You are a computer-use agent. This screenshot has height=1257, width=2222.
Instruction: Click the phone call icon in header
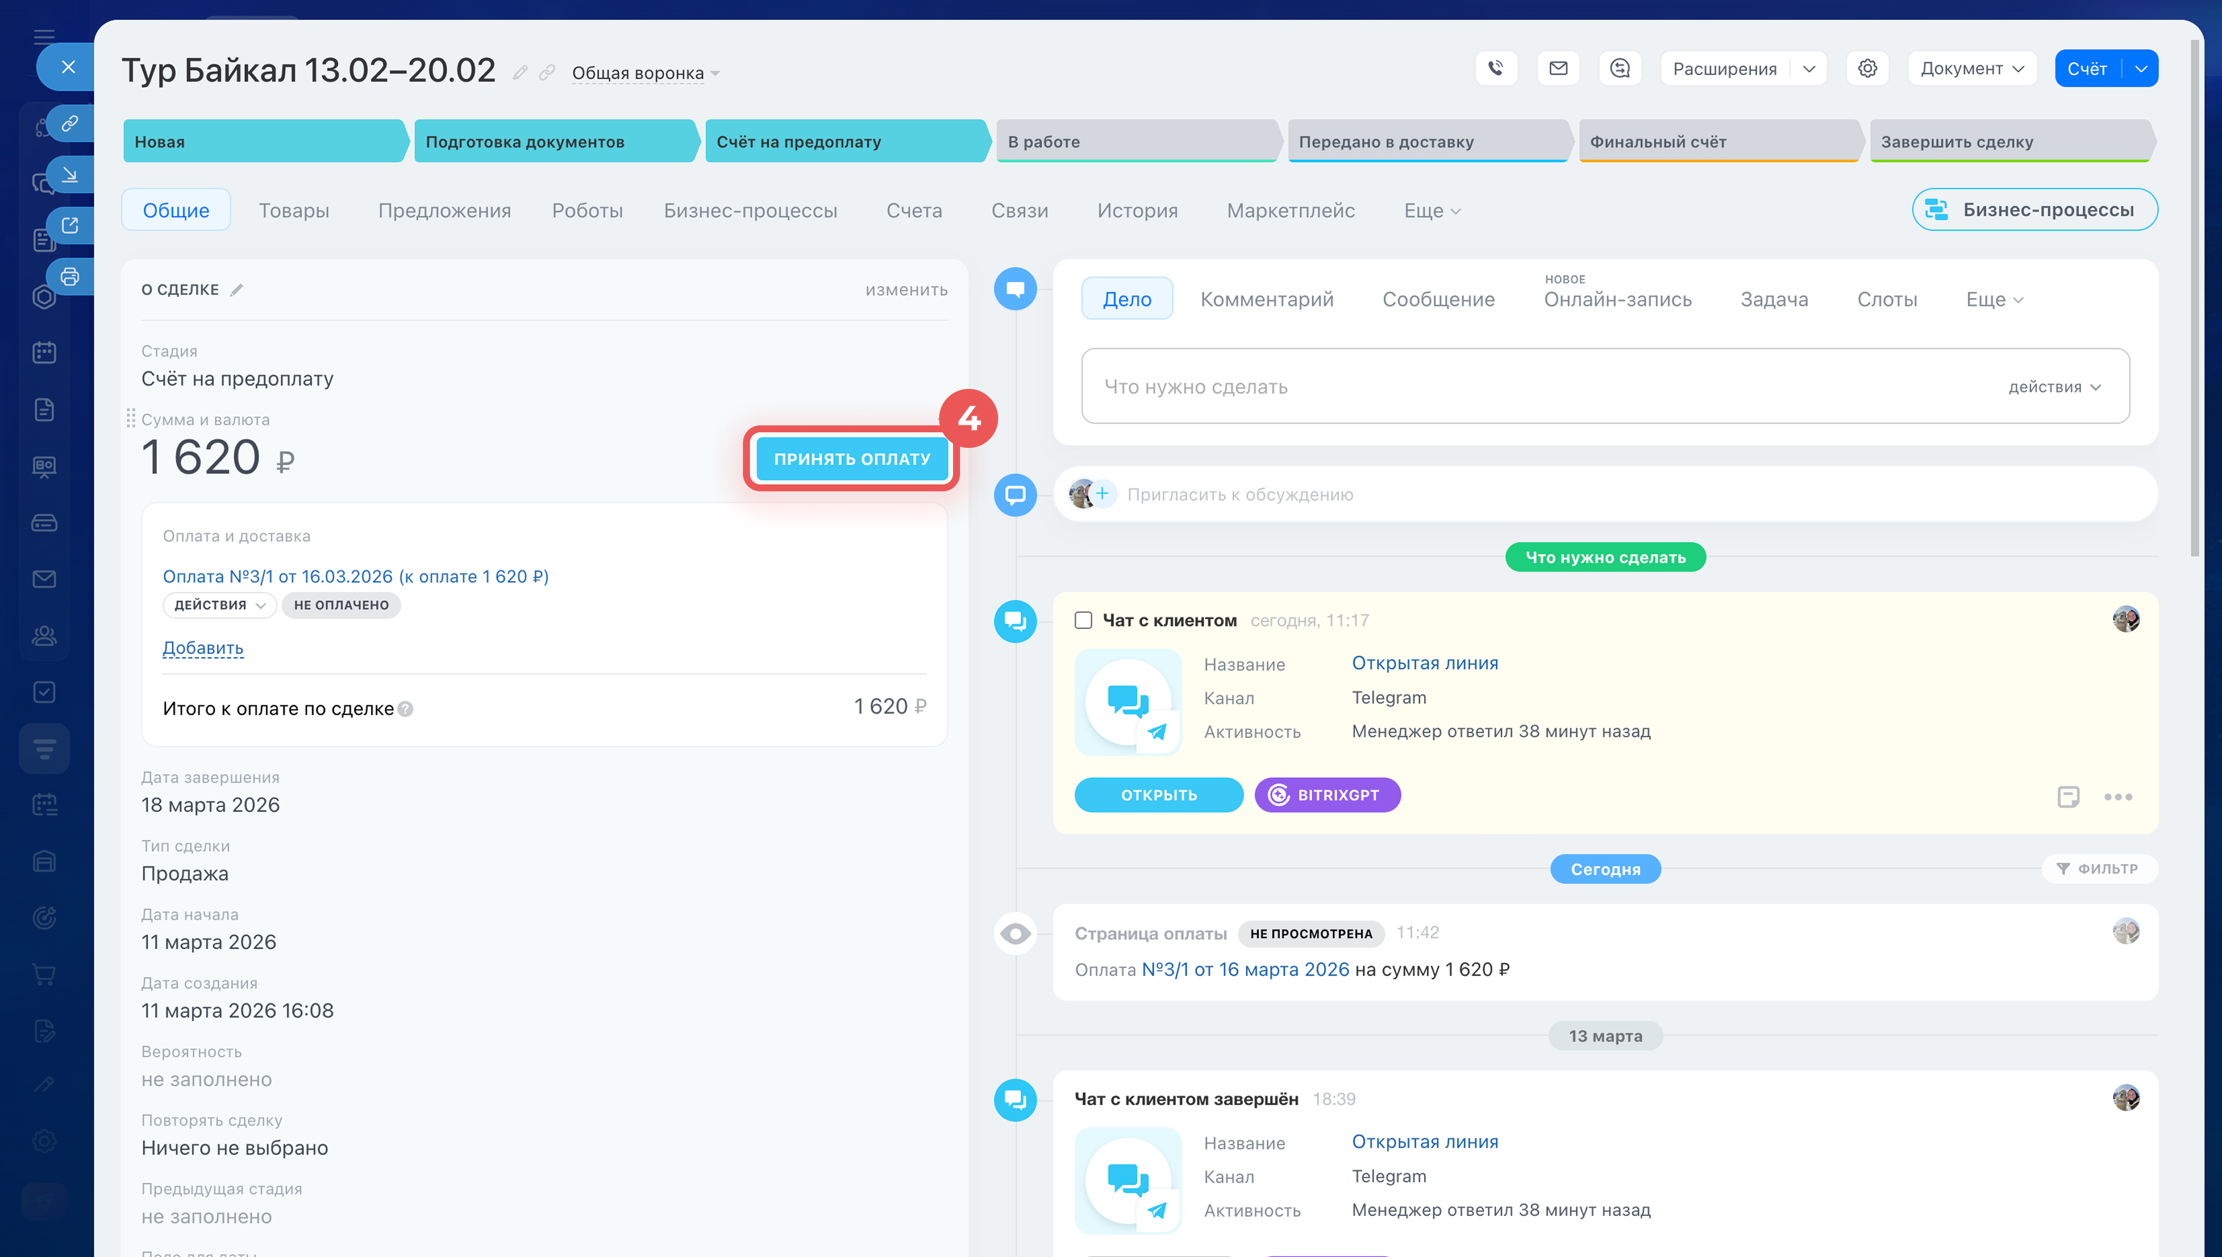click(1495, 68)
